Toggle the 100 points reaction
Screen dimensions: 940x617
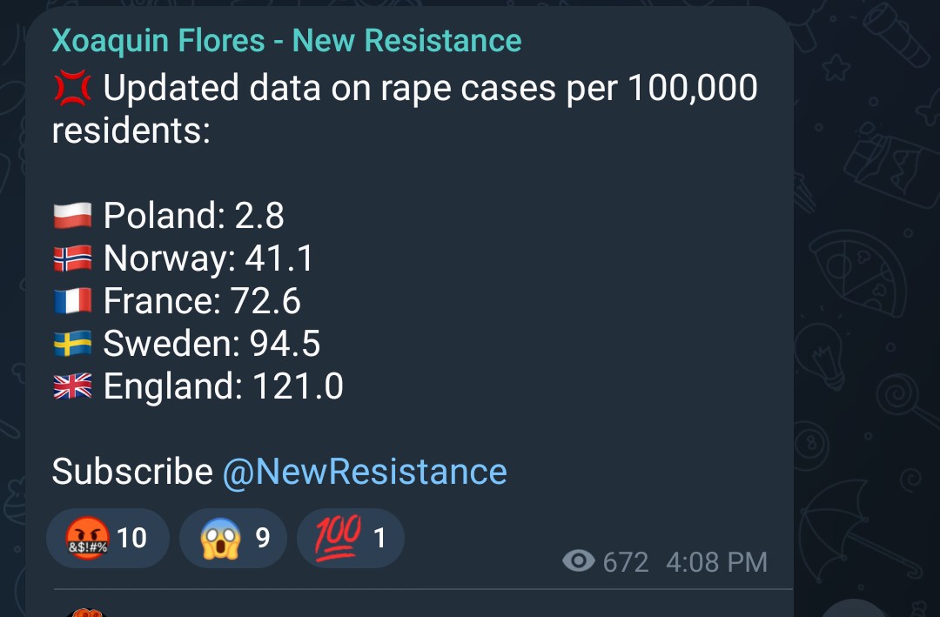click(x=351, y=538)
